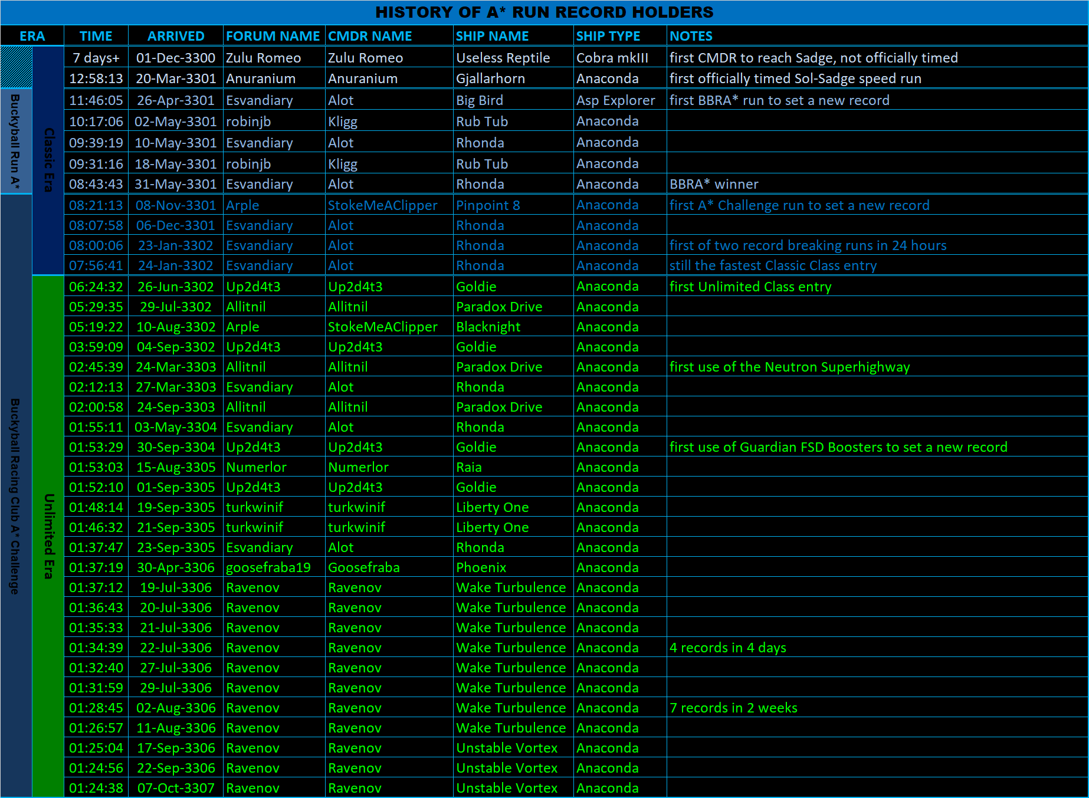The width and height of the screenshot is (1089, 798).
Task: Click the time 01:46:32
Action: (96, 527)
